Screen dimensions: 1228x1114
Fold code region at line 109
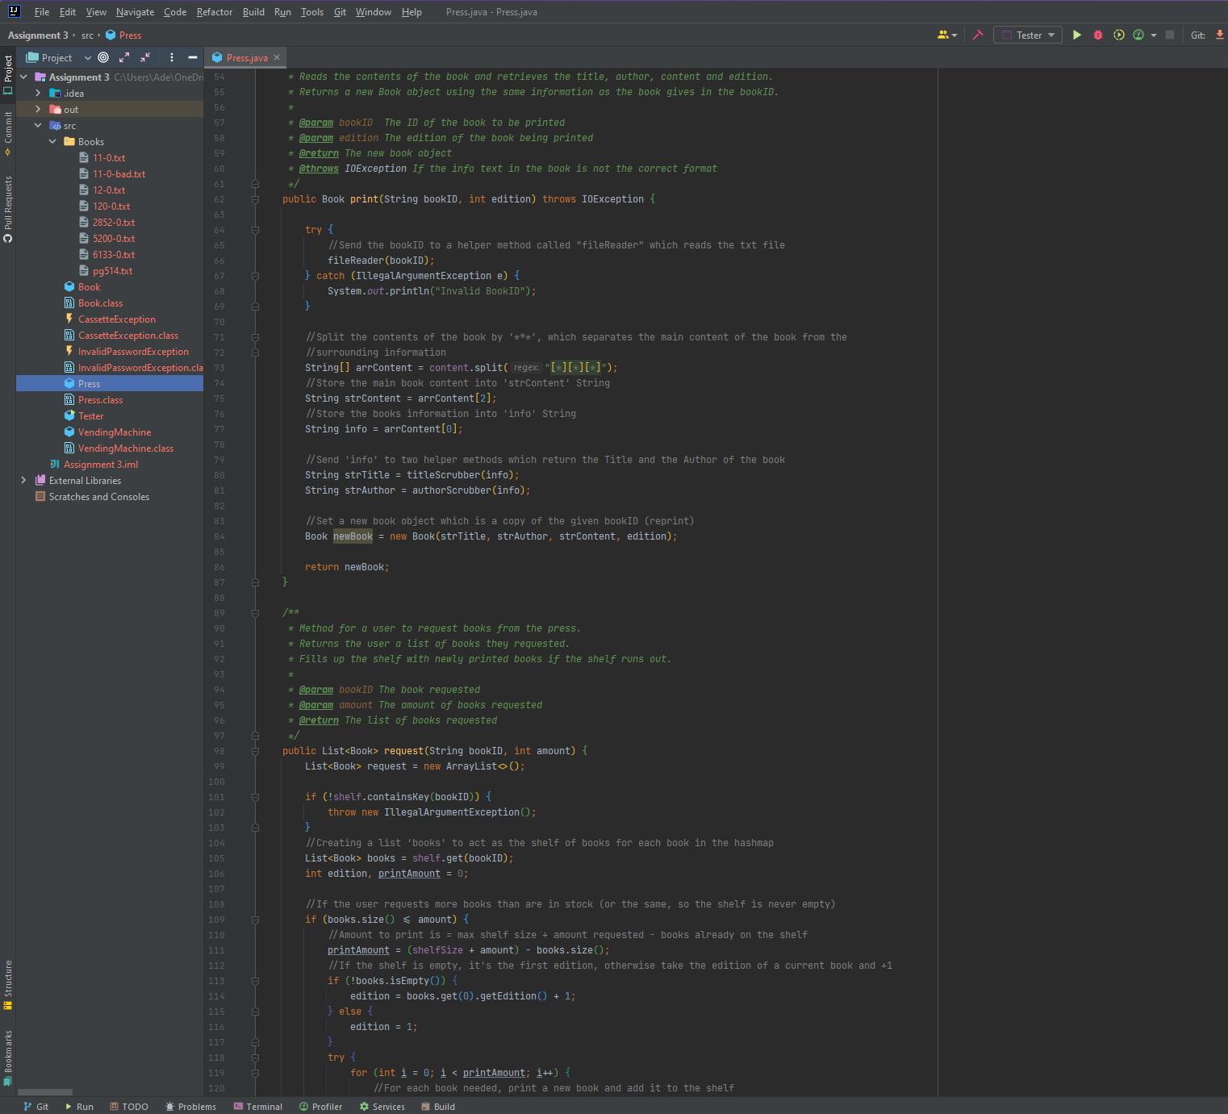(x=255, y=920)
